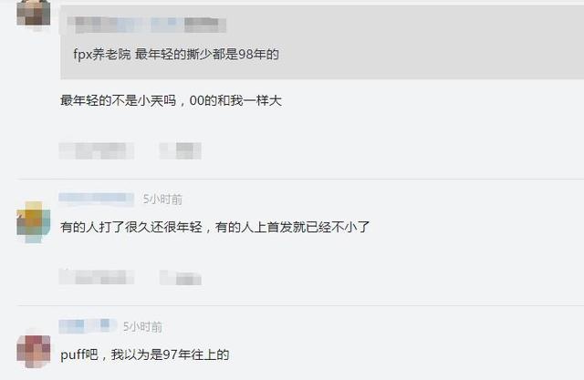584x380 pixels.
Task: Click the phrase "00的和我一样大" in the reply
Action: tap(235, 100)
